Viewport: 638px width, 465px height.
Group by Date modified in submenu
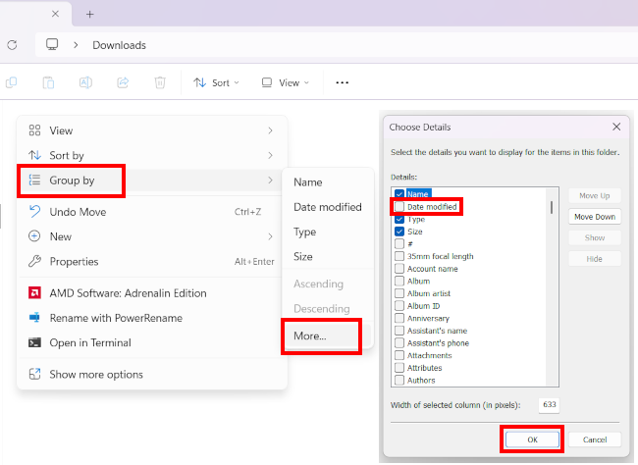pyautogui.click(x=328, y=207)
